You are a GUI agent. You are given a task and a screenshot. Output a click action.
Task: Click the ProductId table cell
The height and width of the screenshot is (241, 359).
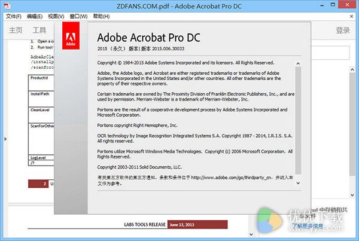coord(41,83)
